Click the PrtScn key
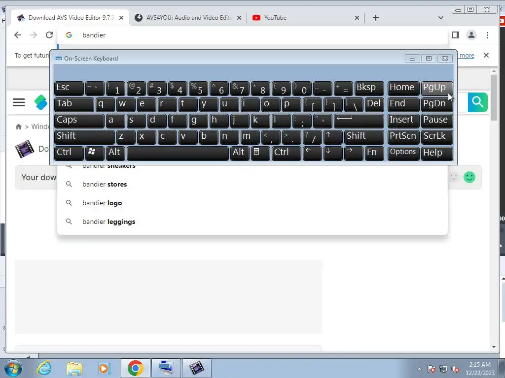The height and width of the screenshot is (378, 505). coord(403,137)
